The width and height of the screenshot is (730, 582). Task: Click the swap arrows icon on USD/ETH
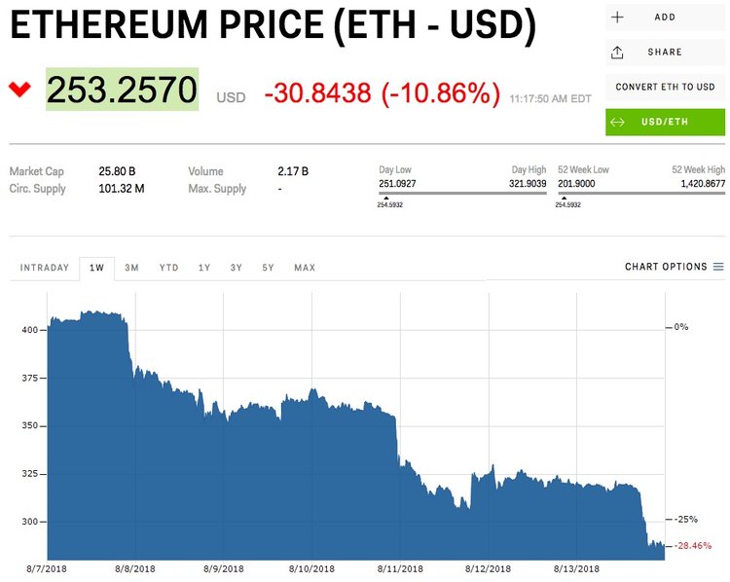click(x=617, y=122)
